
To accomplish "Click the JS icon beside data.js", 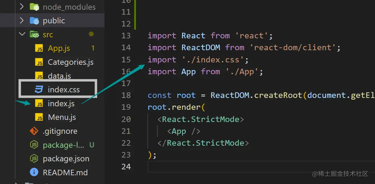I will [39, 76].
